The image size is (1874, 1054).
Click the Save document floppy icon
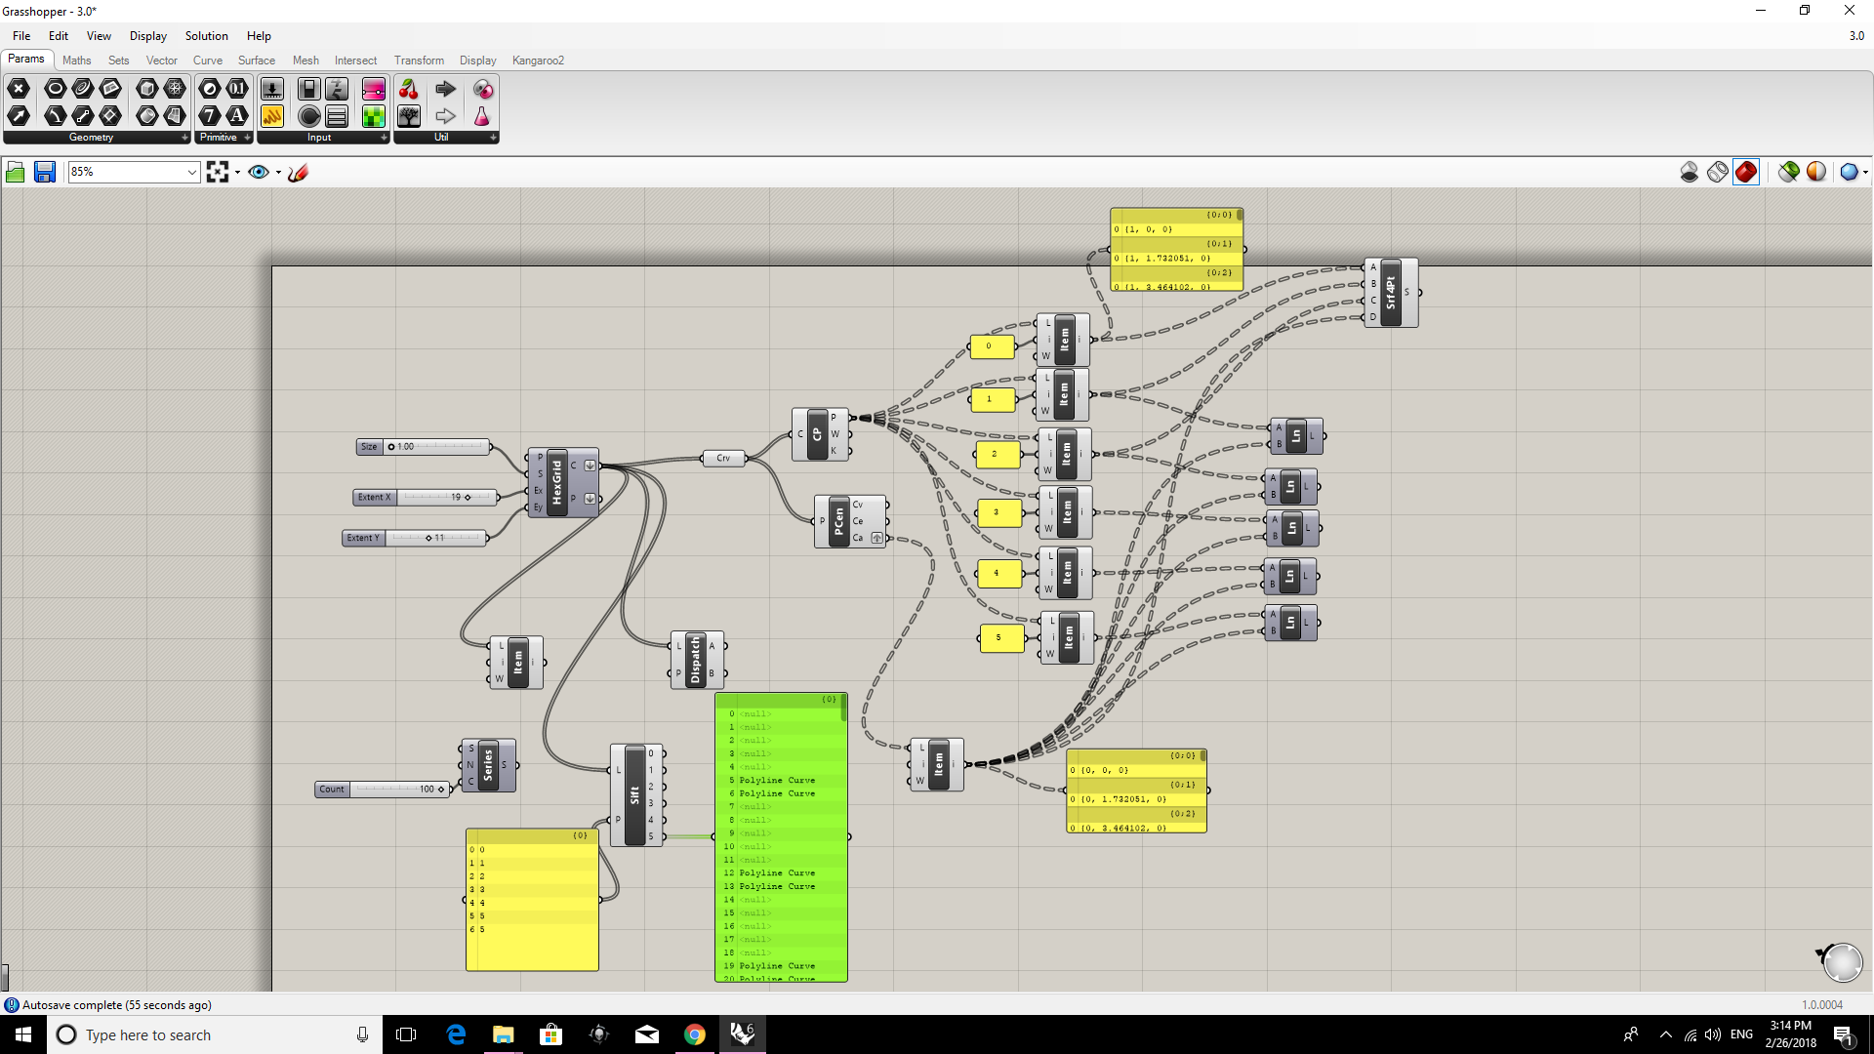pos(45,173)
